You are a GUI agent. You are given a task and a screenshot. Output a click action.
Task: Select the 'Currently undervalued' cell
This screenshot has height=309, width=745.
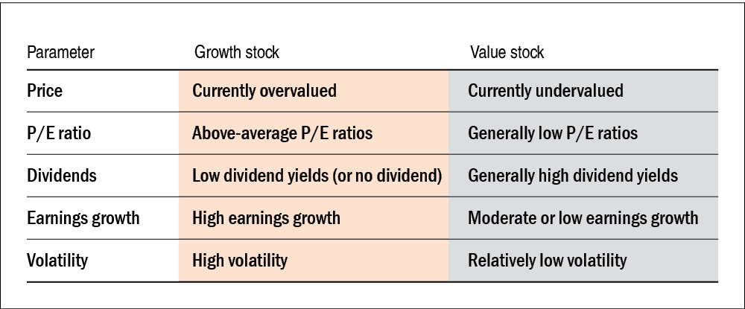[x=546, y=91]
